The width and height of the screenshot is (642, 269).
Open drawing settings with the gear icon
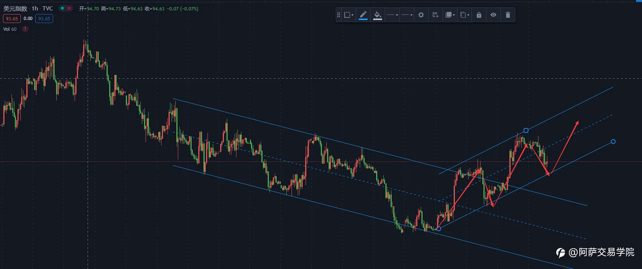421,15
